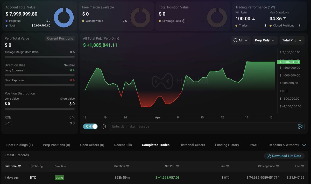
Task: Click the danmaku settings hexagon icon
Action: pyautogui.click(x=104, y=127)
